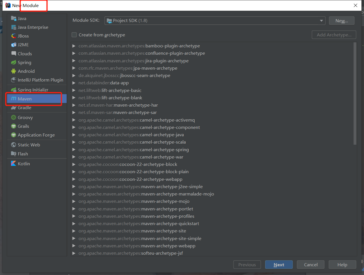Expand the jbosscc-seam-archetype entry
The width and height of the screenshot is (364, 275).
tap(74, 75)
